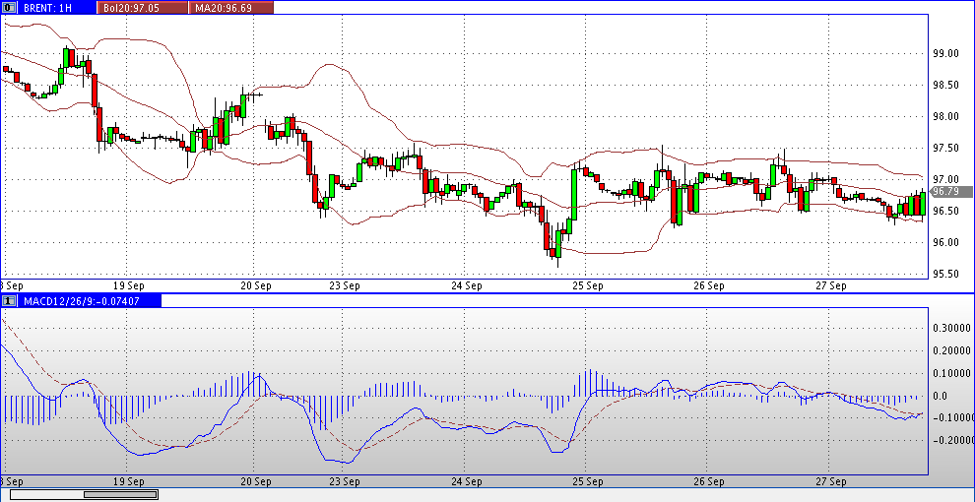975x502 pixels.
Task: Click the 98.50 price axis label
Action: (x=945, y=85)
